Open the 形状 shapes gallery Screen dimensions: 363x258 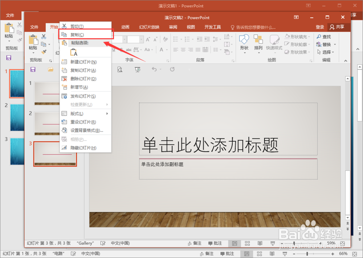pos(244,44)
